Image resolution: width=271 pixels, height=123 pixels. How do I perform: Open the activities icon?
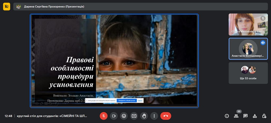click(x=255, y=116)
